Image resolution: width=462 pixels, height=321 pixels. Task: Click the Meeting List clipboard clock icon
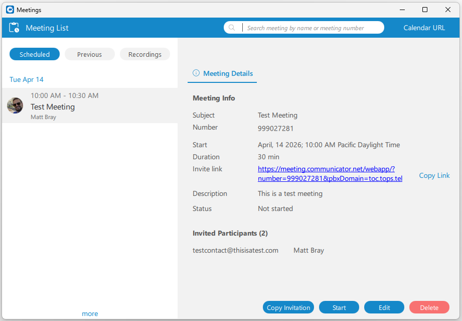pyautogui.click(x=14, y=28)
